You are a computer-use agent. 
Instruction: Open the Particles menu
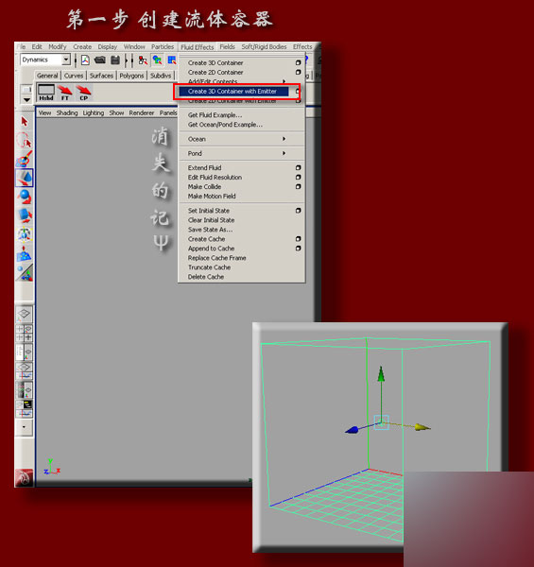tap(163, 47)
